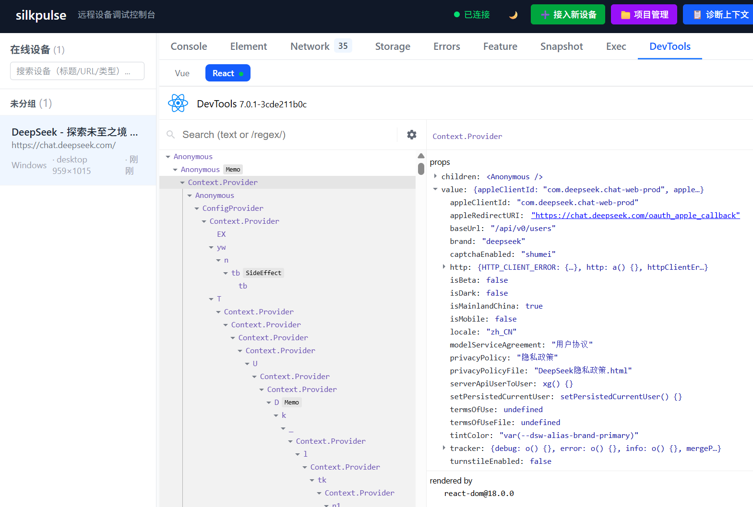This screenshot has width=753, height=507.
Task: Collapse the top Anonymous tree node
Action: (x=168, y=157)
